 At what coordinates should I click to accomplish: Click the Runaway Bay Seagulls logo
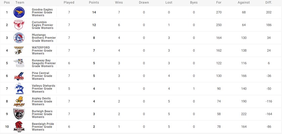(x=19, y=63)
